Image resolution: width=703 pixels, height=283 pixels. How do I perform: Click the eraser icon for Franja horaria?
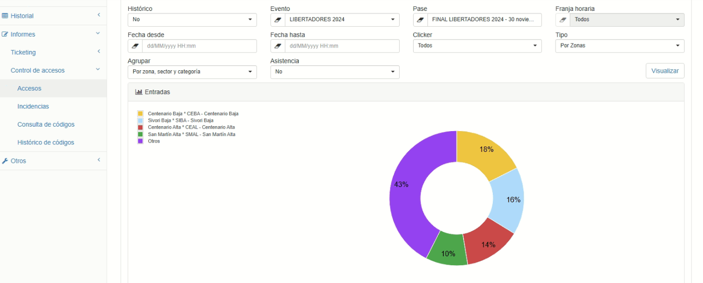click(x=562, y=20)
